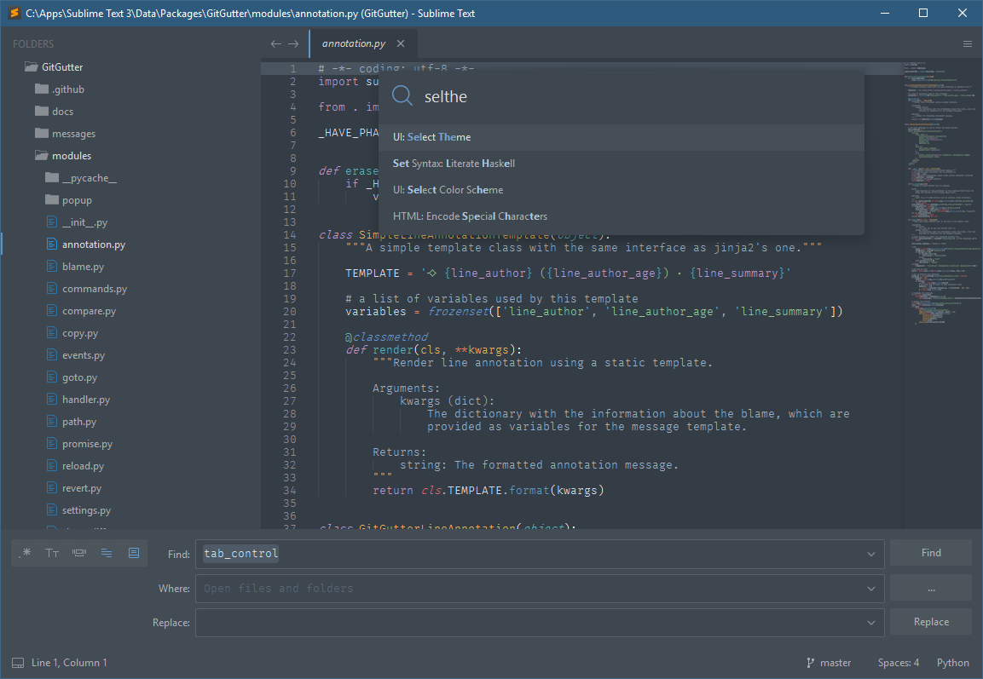Navigate forward with right arrow
Image resolution: width=983 pixels, height=679 pixels.
pos(293,43)
